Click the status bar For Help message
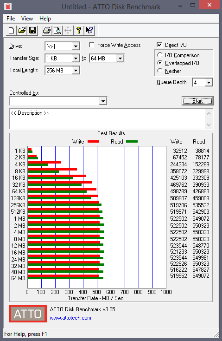Image resolution: width=222 pixels, height=341 pixels. click(x=25, y=334)
